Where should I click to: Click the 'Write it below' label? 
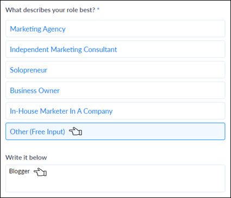tap(26, 157)
